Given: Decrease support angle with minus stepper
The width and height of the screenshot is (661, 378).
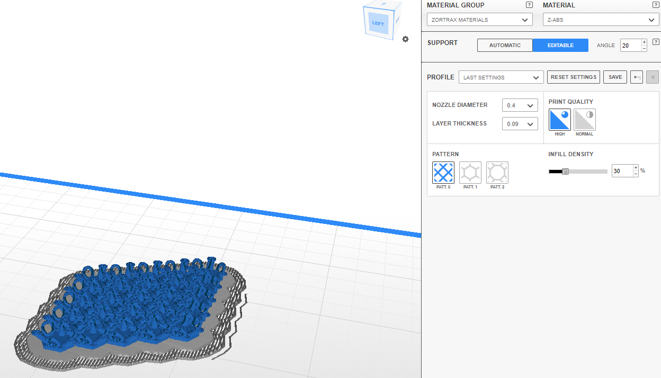Looking at the screenshot, I should point(644,49).
